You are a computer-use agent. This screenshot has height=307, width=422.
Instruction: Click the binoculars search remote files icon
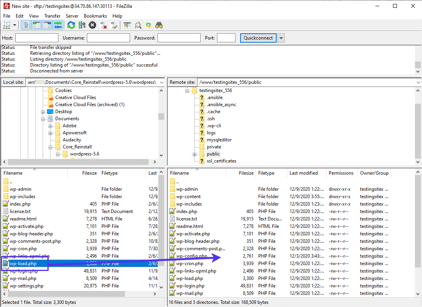click(159, 25)
